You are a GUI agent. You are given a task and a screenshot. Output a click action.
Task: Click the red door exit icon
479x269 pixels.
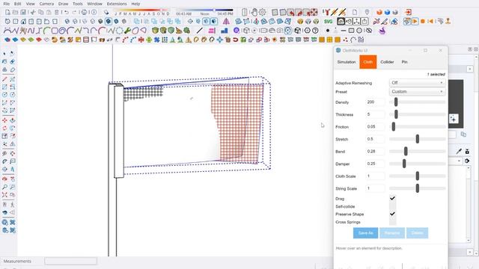[408, 12]
